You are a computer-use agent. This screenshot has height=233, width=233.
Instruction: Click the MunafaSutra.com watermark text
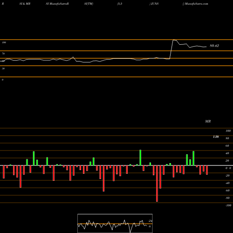(196, 4)
